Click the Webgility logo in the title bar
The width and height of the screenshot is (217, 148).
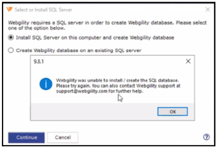[x=9, y=9]
